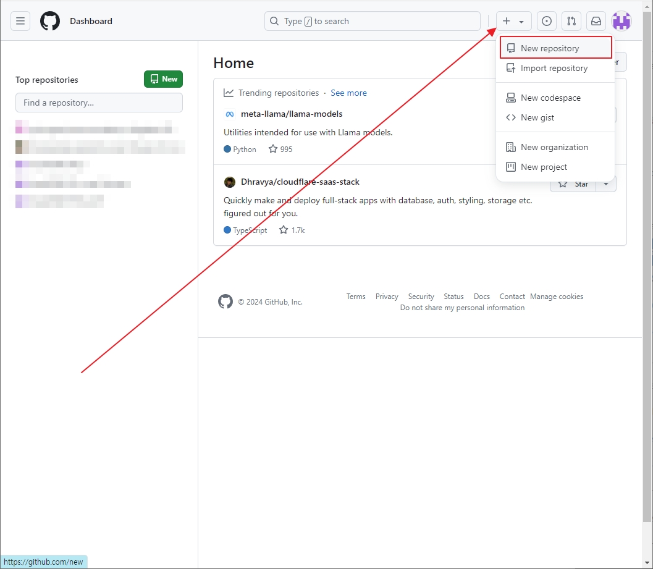The width and height of the screenshot is (653, 569).
Task: Open the Contact footer link
Action: point(512,296)
